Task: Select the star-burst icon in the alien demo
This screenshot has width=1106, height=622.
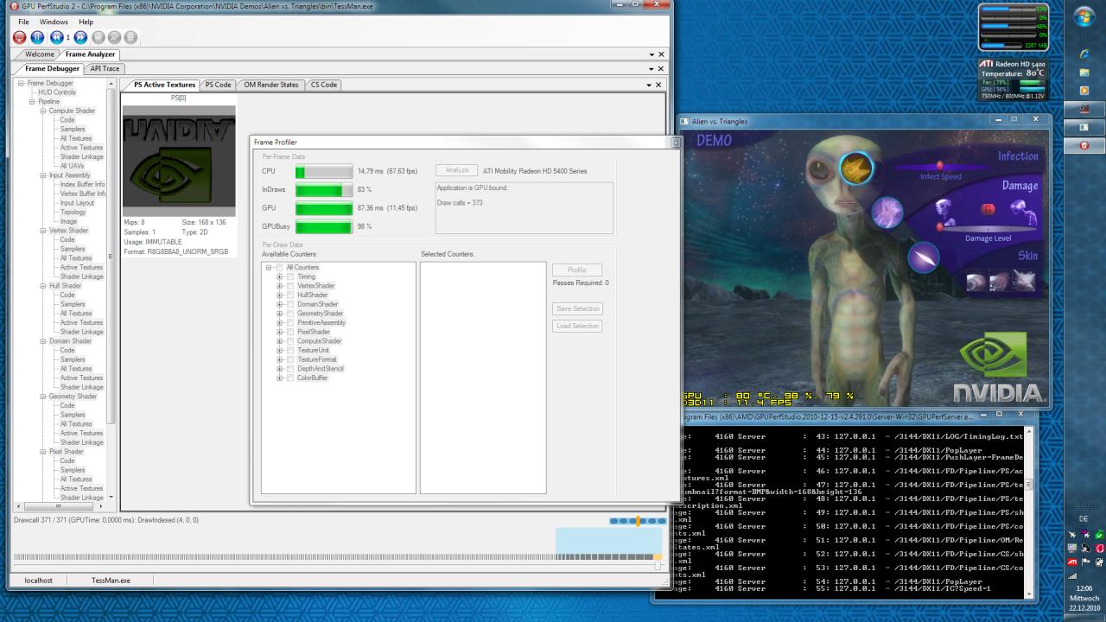Action: point(855,169)
